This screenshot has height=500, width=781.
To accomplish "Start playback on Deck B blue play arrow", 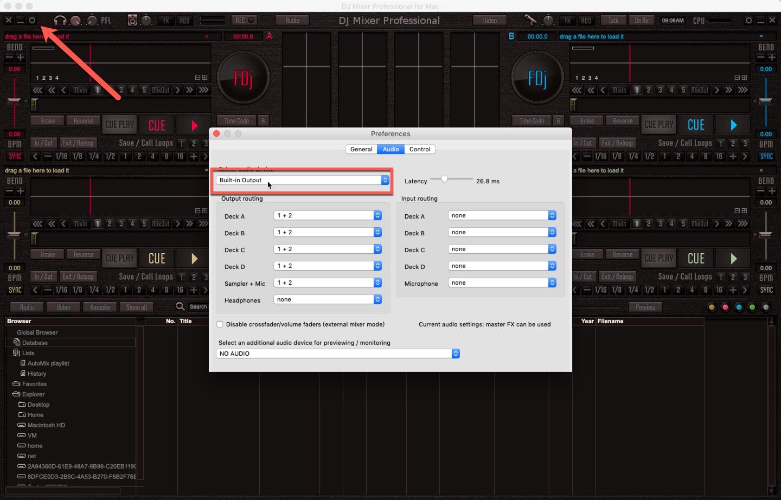I will (x=733, y=125).
